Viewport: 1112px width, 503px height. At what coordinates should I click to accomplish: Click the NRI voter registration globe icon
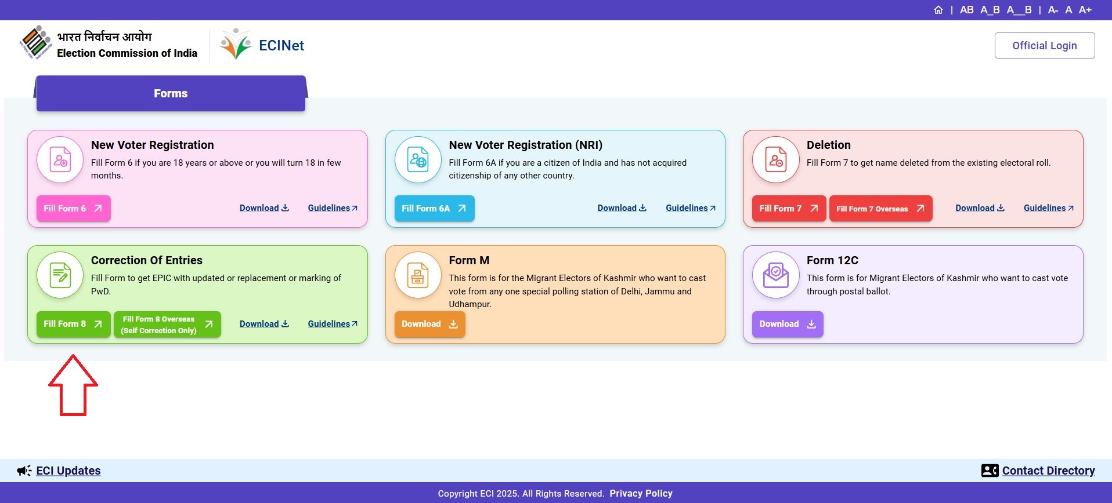(418, 160)
